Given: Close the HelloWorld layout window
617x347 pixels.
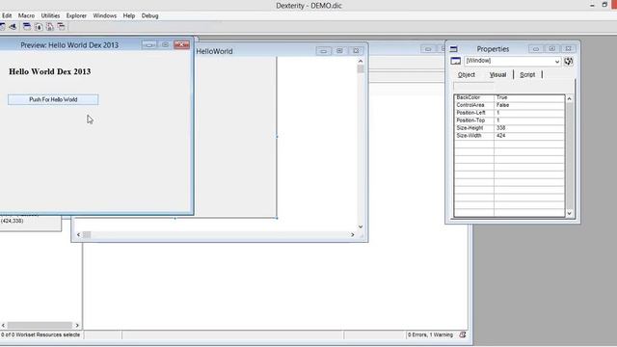Looking at the screenshot, I should (x=356, y=51).
